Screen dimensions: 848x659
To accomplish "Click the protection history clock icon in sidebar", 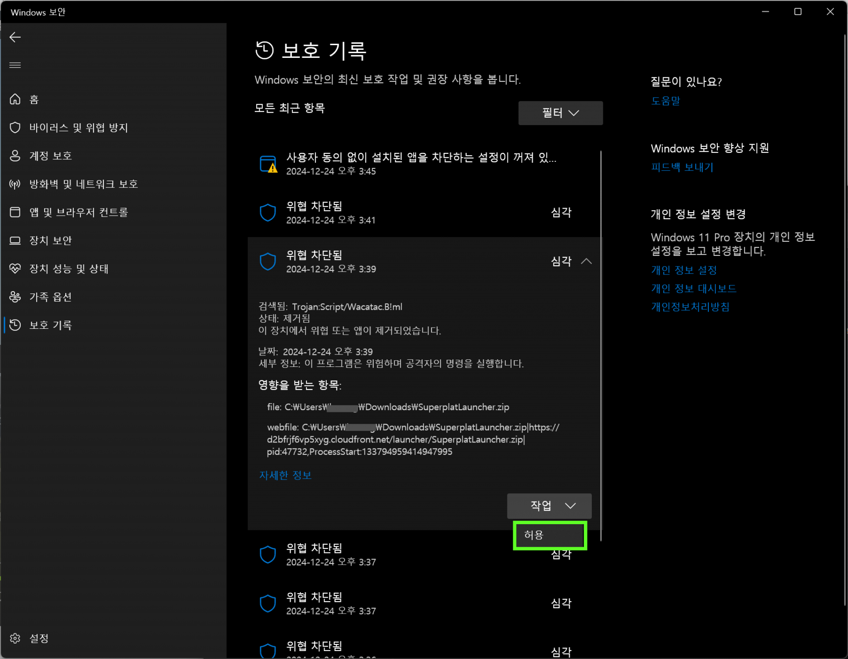I will (15, 325).
